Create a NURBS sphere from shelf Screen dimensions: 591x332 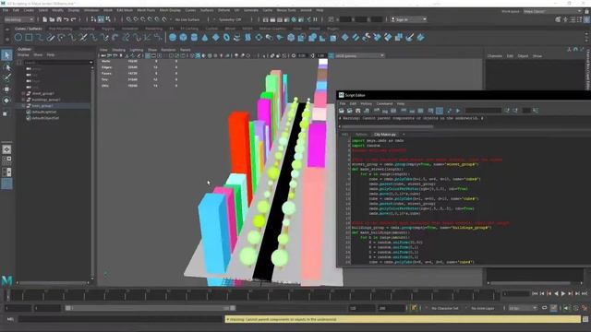(x=173, y=37)
